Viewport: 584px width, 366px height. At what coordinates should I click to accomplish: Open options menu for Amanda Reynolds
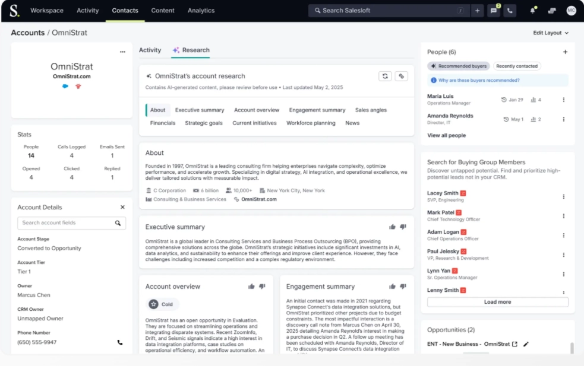pos(564,119)
